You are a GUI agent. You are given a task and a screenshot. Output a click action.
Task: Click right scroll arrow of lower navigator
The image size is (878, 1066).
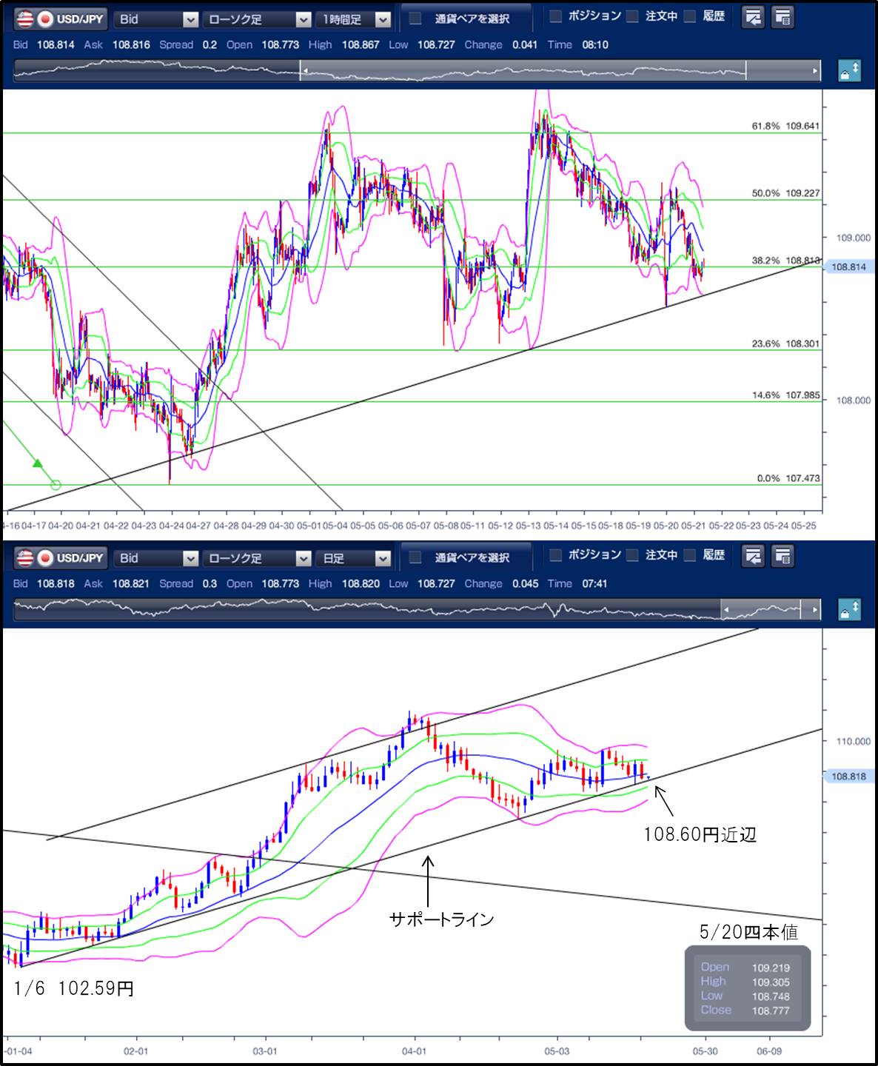(x=816, y=611)
